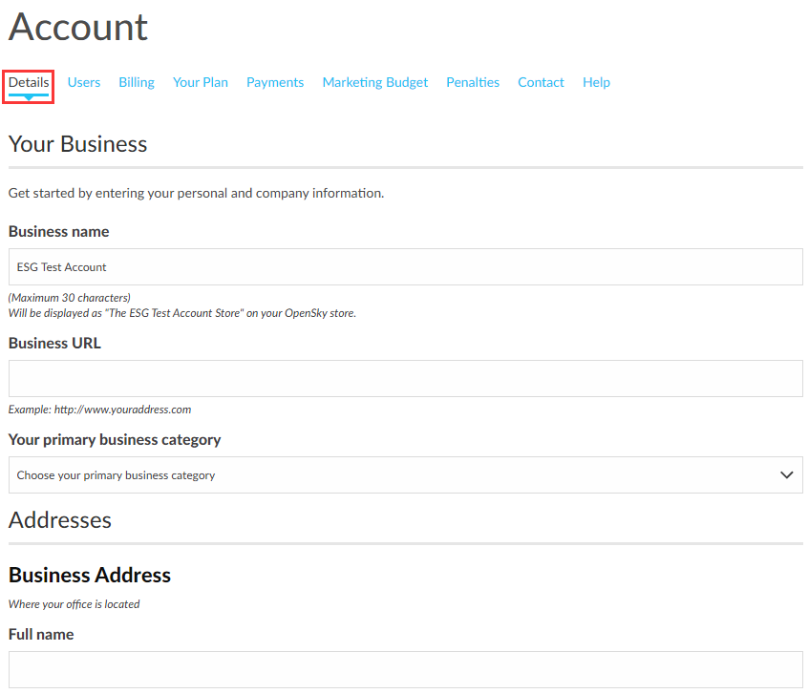This screenshot has height=694, width=809.
Task: Click the Business name input field
Action: point(405,267)
